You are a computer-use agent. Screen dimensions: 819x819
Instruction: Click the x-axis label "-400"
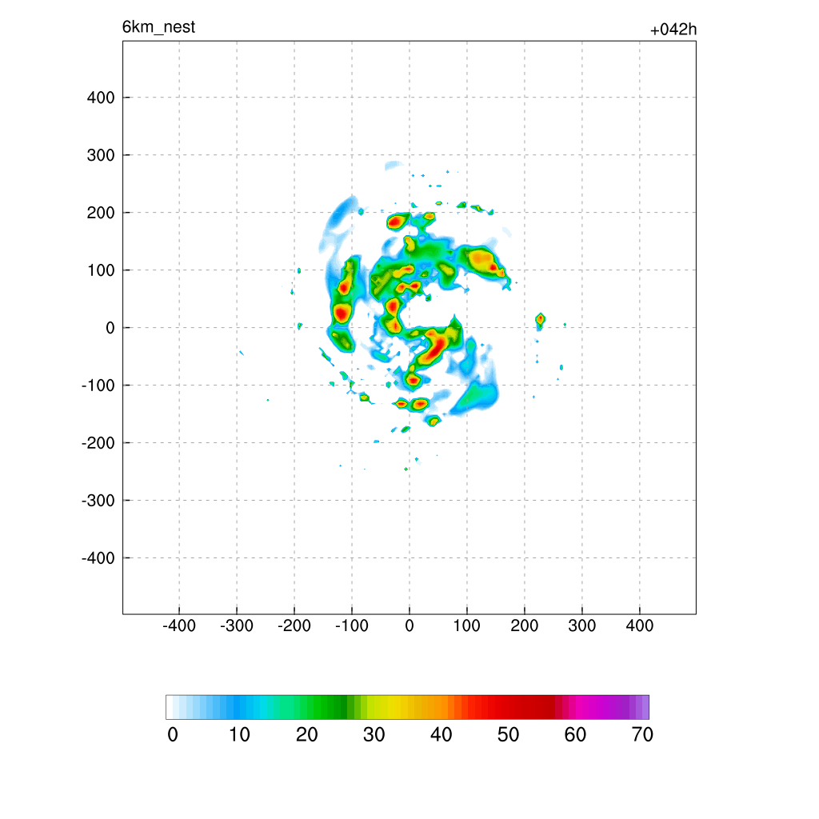[x=179, y=625]
